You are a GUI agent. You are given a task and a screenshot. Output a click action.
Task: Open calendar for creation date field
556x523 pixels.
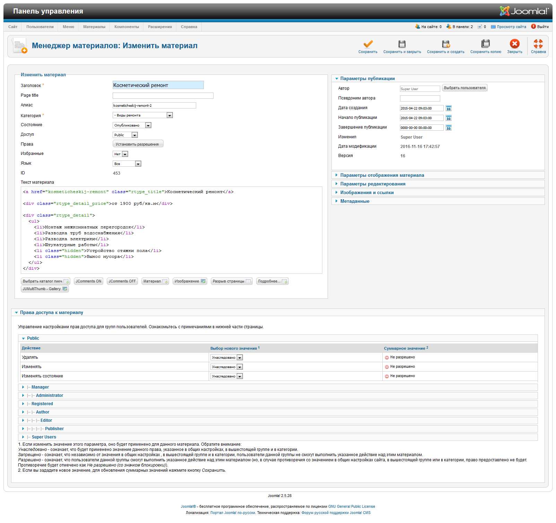pyautogui.click(x=449, y=108)
